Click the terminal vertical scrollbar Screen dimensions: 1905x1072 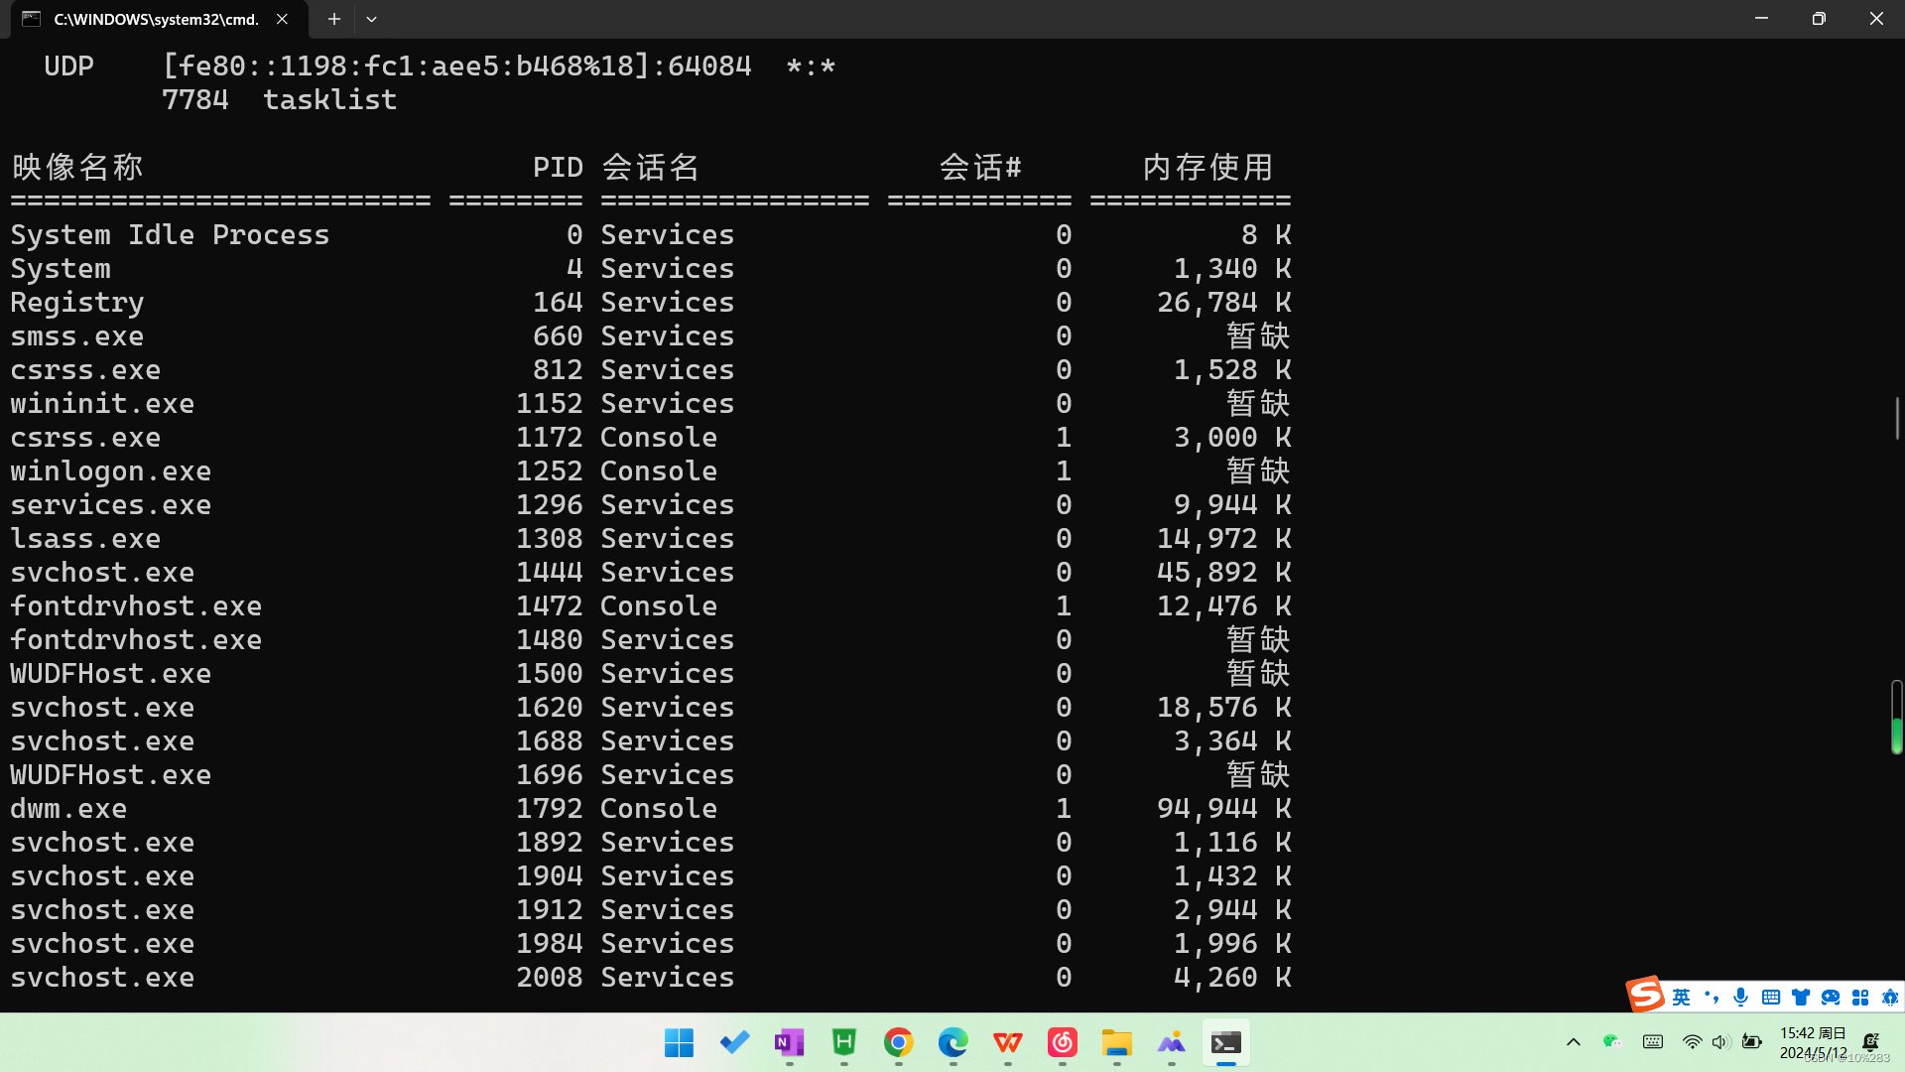(x=1896, y=417)
